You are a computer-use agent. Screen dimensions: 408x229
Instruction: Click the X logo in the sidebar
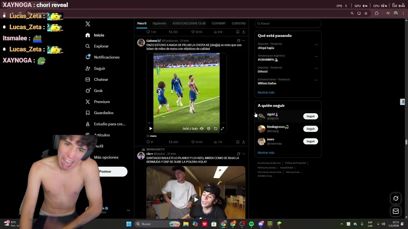pyautogui.click(x=88, y=24)
